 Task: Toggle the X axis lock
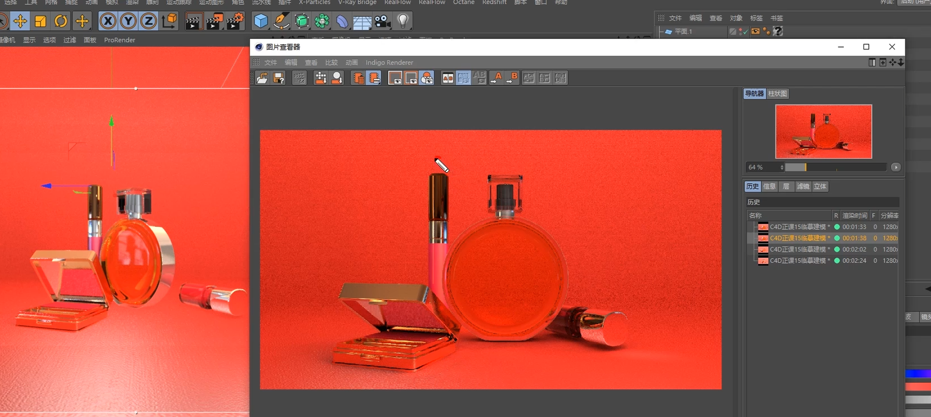tap(108, 22)
